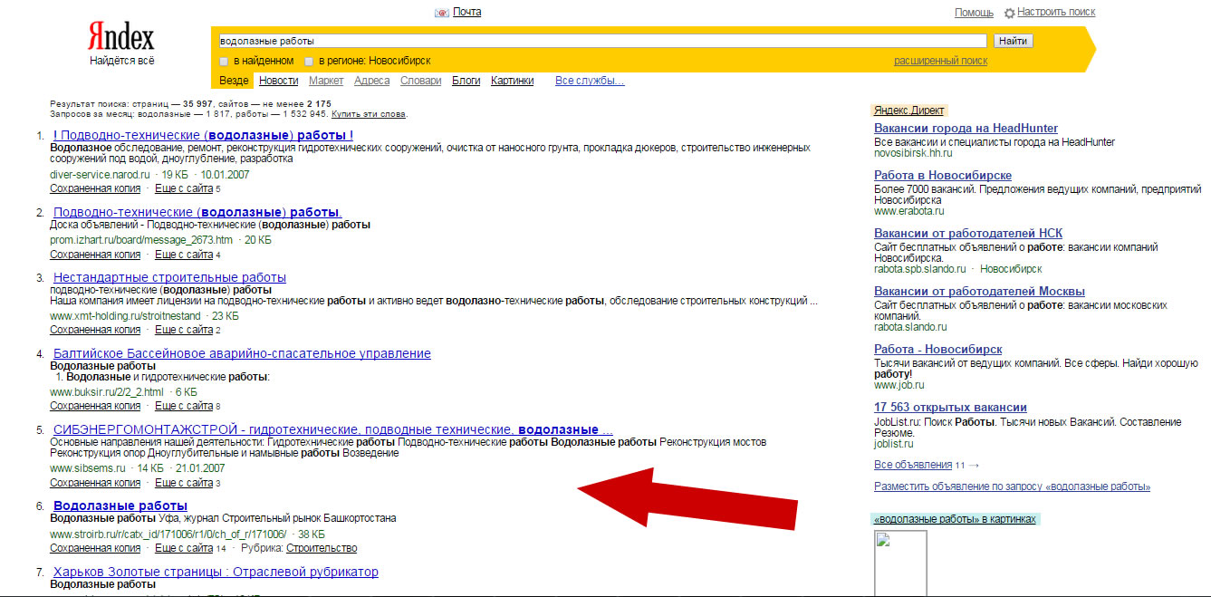Open the 'Вакансии города на HeadHunter' ad
This screenshot has height=597, width=1211.
coord(966,129)
